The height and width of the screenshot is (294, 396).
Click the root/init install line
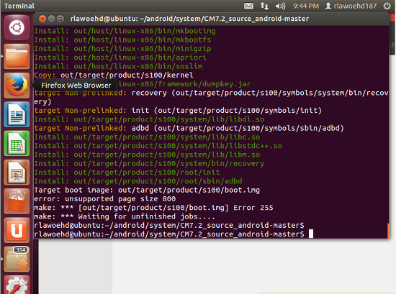[x=127, y=173]
